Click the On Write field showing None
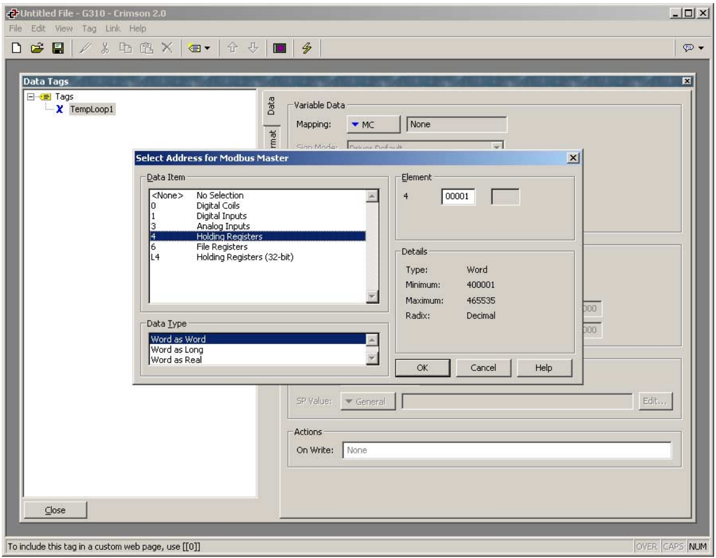This screenshot has width=716, height=558. 507,450
